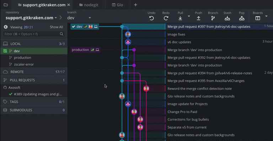Screen dimensions: 273x141
Task: Open the repository folder icon in the tab bar
Action: click(6, 5)
